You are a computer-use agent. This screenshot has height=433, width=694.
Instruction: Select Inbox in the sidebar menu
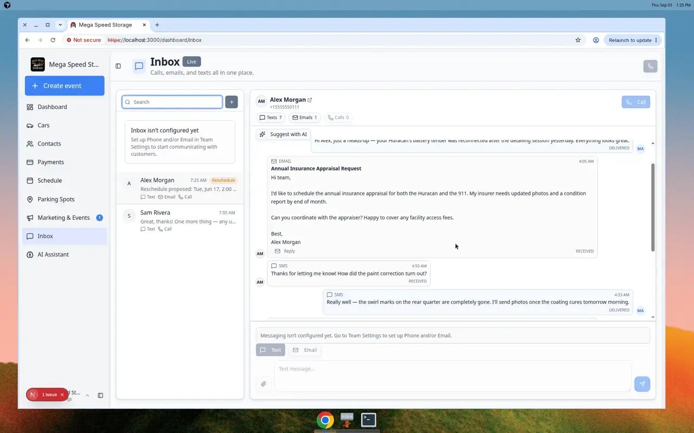(x=65, y=236)
